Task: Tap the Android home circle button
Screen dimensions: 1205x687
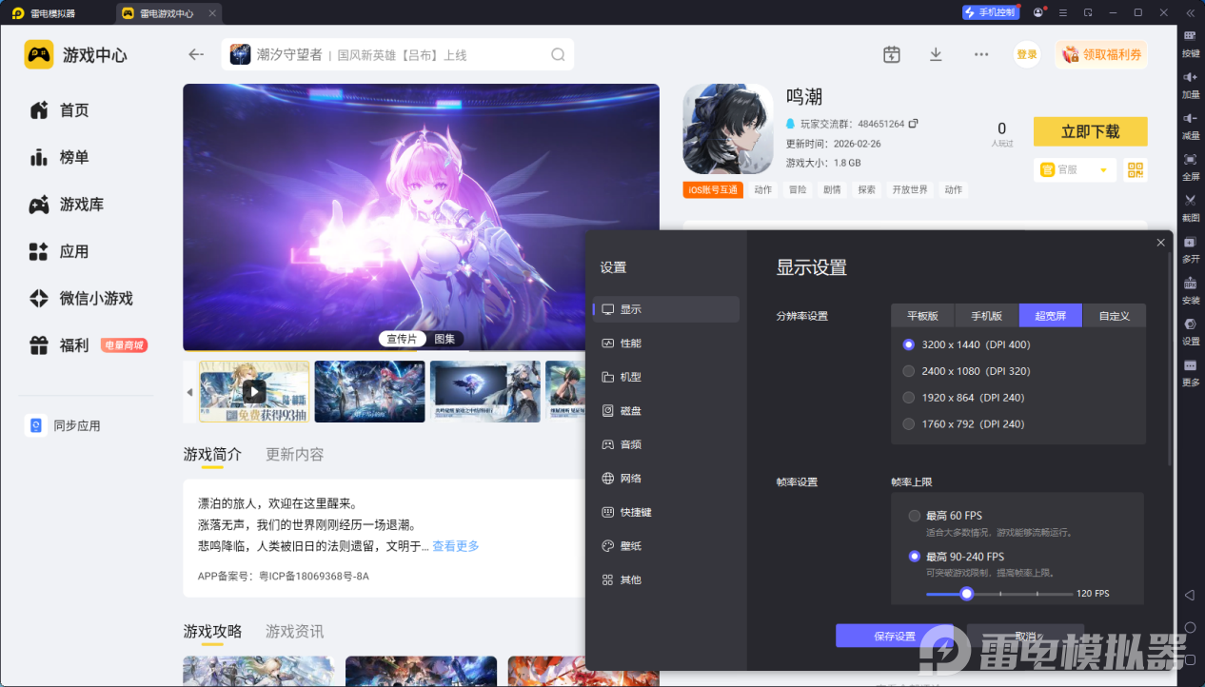Action: click(x=1190, y=628)
